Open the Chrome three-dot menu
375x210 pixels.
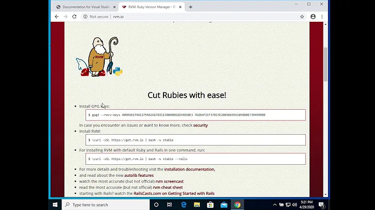[322, 17]
